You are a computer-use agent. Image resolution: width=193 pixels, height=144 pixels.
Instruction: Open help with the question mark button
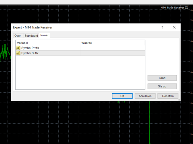click(x=162, y=27)
